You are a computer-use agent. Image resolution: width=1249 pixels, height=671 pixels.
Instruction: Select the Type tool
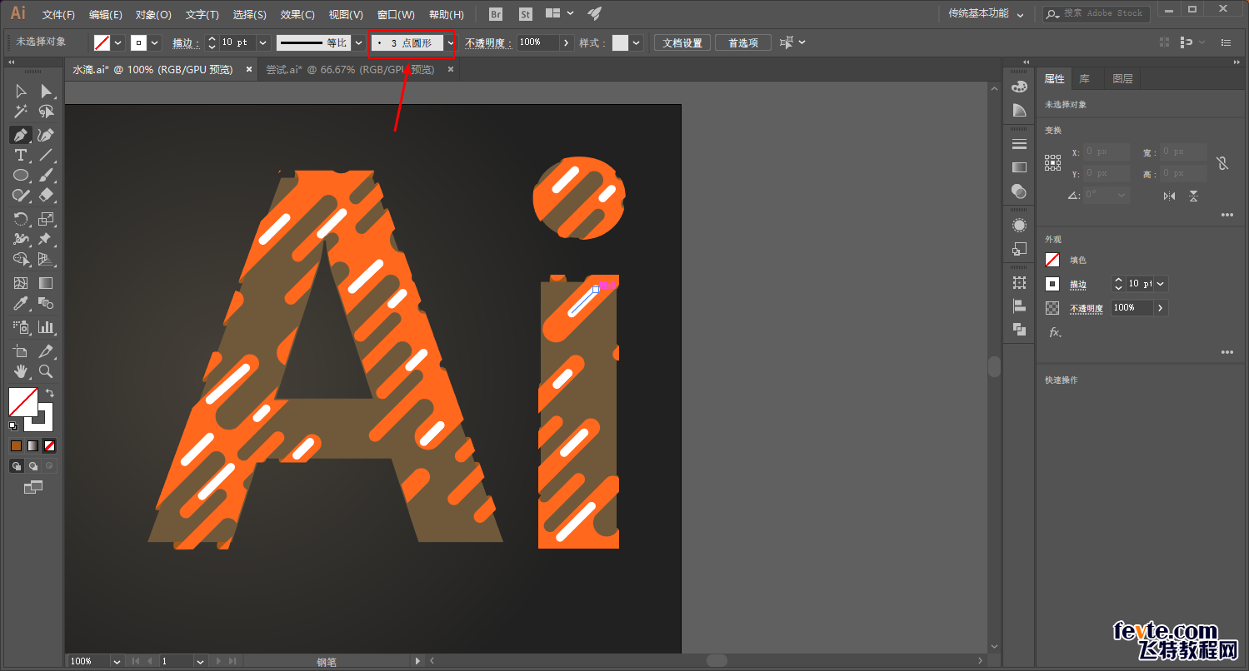click(x=21, y=155)
